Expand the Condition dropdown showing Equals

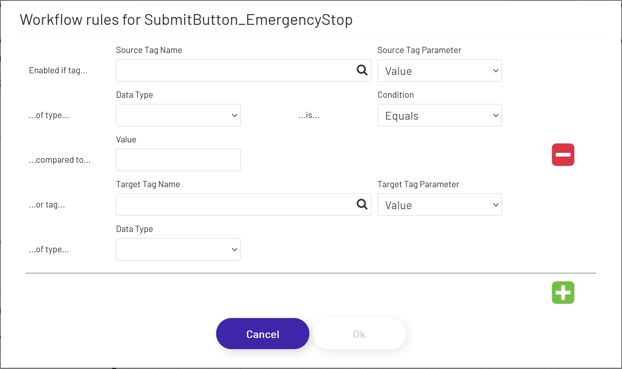(x=439, y=115)
